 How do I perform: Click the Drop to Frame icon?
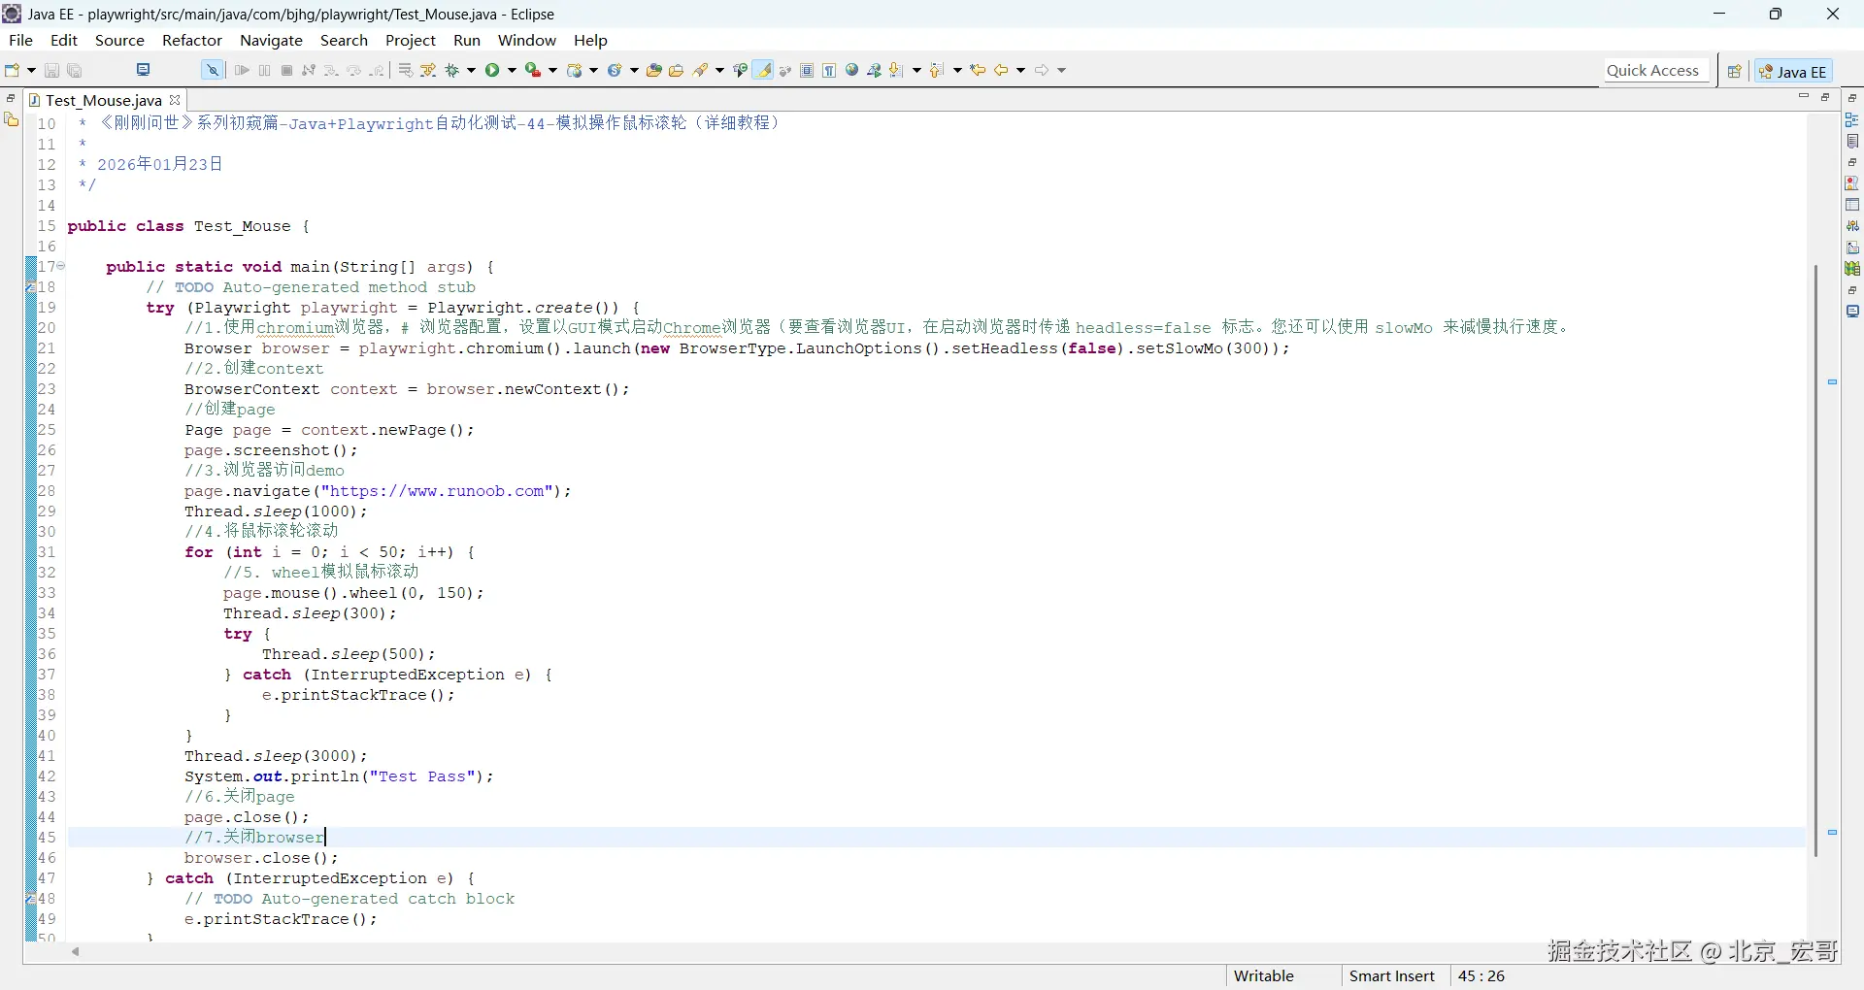[406, 70]
